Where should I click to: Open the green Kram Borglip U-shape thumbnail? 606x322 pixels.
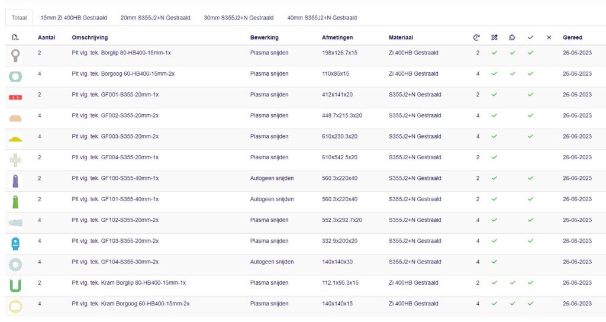(x=15, y=285)
